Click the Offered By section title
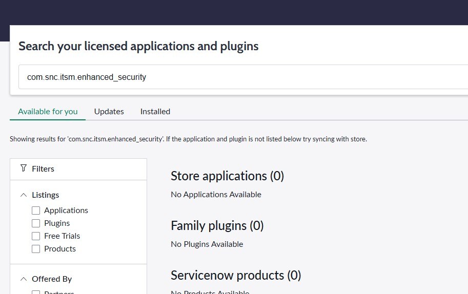The height and width of the screenshot is (294, 468). (52, 279)
